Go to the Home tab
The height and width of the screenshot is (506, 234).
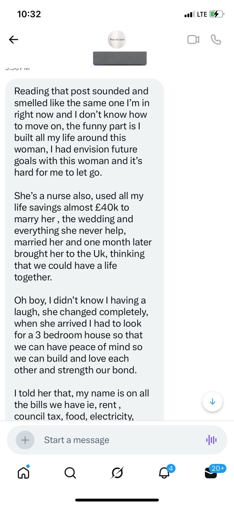coord(23,472)
